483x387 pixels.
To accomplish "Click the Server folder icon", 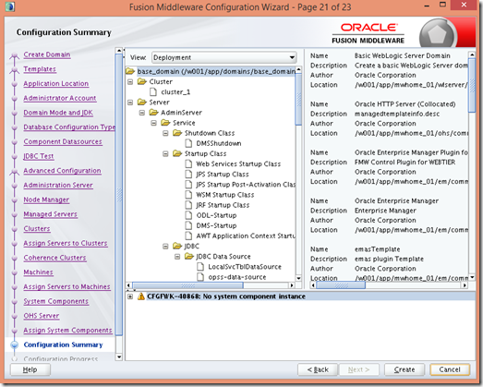I will tap(142, 102).
